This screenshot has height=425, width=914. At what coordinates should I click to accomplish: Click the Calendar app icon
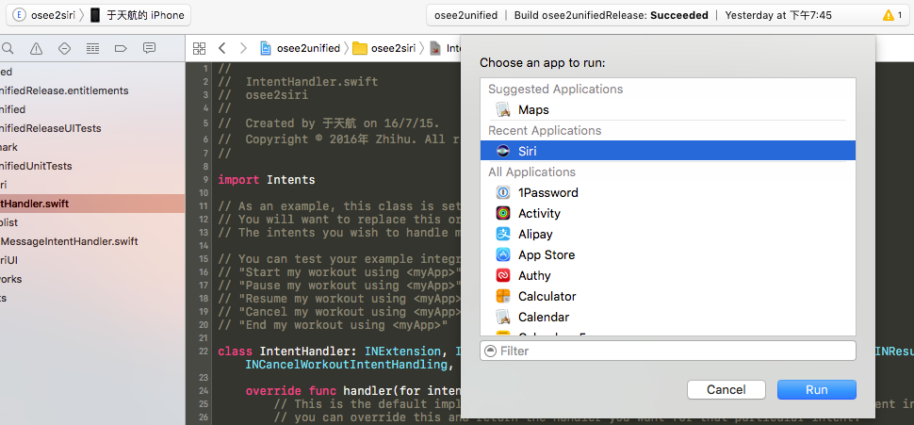(x=502, y=318)
